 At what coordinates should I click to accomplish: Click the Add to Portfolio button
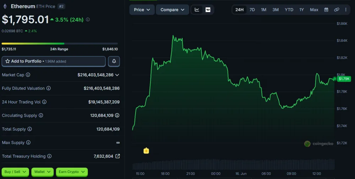pyautogui.click(x=54, y=61)
